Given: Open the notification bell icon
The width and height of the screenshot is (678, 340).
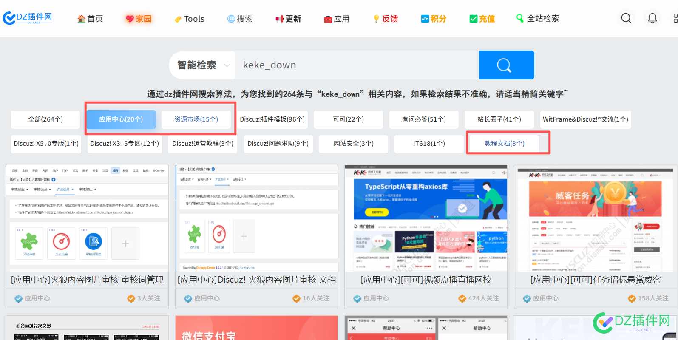Looking at the screenshot, I should [x=652, y=18].
